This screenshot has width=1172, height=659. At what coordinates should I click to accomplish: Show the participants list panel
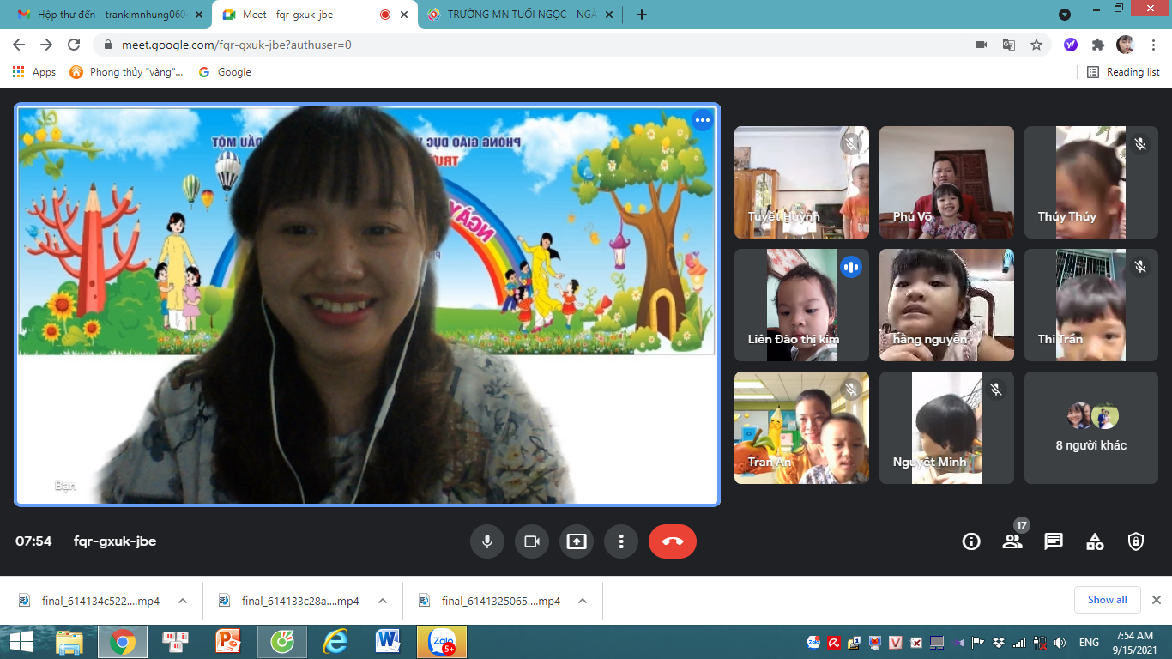coord(1012,541)
